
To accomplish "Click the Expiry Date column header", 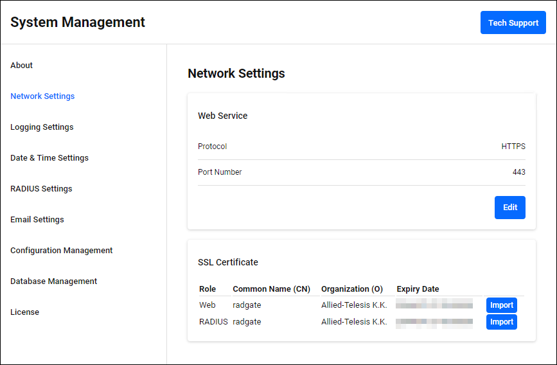I will (x=418, y=289).
